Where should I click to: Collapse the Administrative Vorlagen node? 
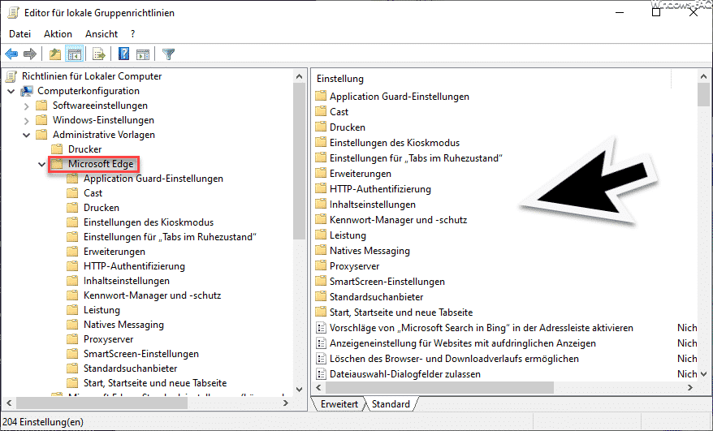pyautogui.click(x=26, y=135)
